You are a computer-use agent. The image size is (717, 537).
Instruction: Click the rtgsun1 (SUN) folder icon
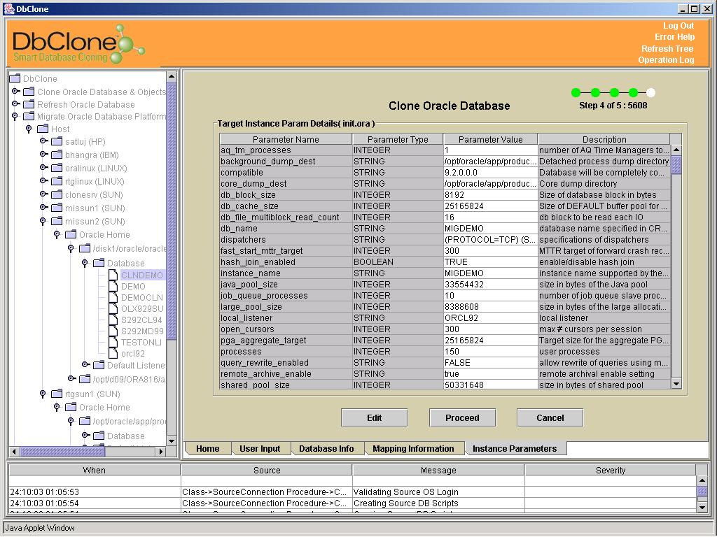point(57,393)
